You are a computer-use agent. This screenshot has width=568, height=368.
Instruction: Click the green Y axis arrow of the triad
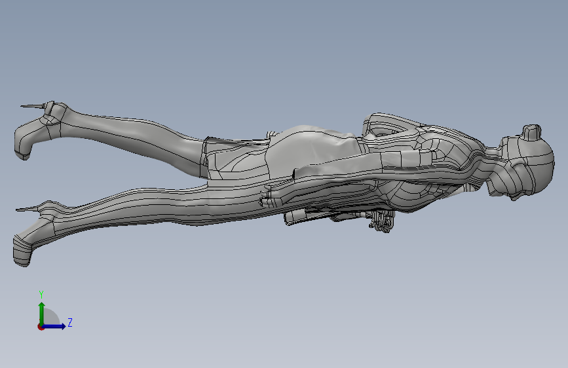42,314
